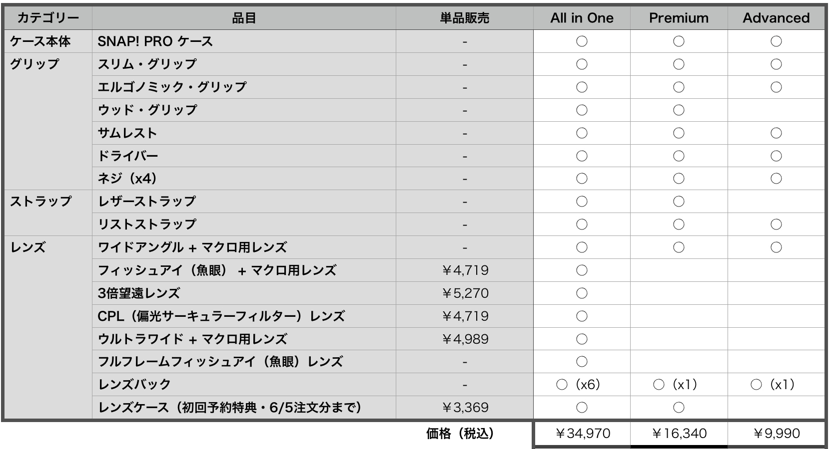Image resolution: width=829 pixels, height=449 pixels.
Task: Click All in One circle for SNAP! PRO ケース
Action: pos(582,41)
